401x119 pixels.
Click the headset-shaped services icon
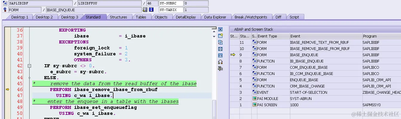tap(220, 62)
